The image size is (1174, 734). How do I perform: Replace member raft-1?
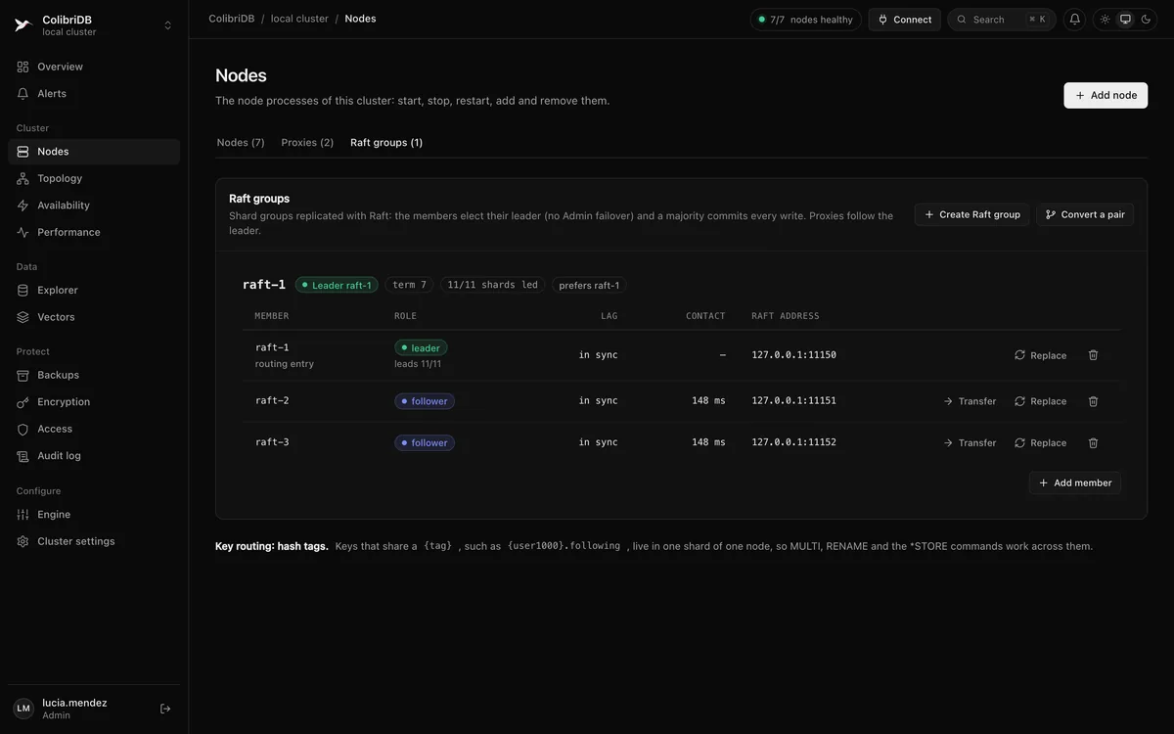tap(1041, 355)
